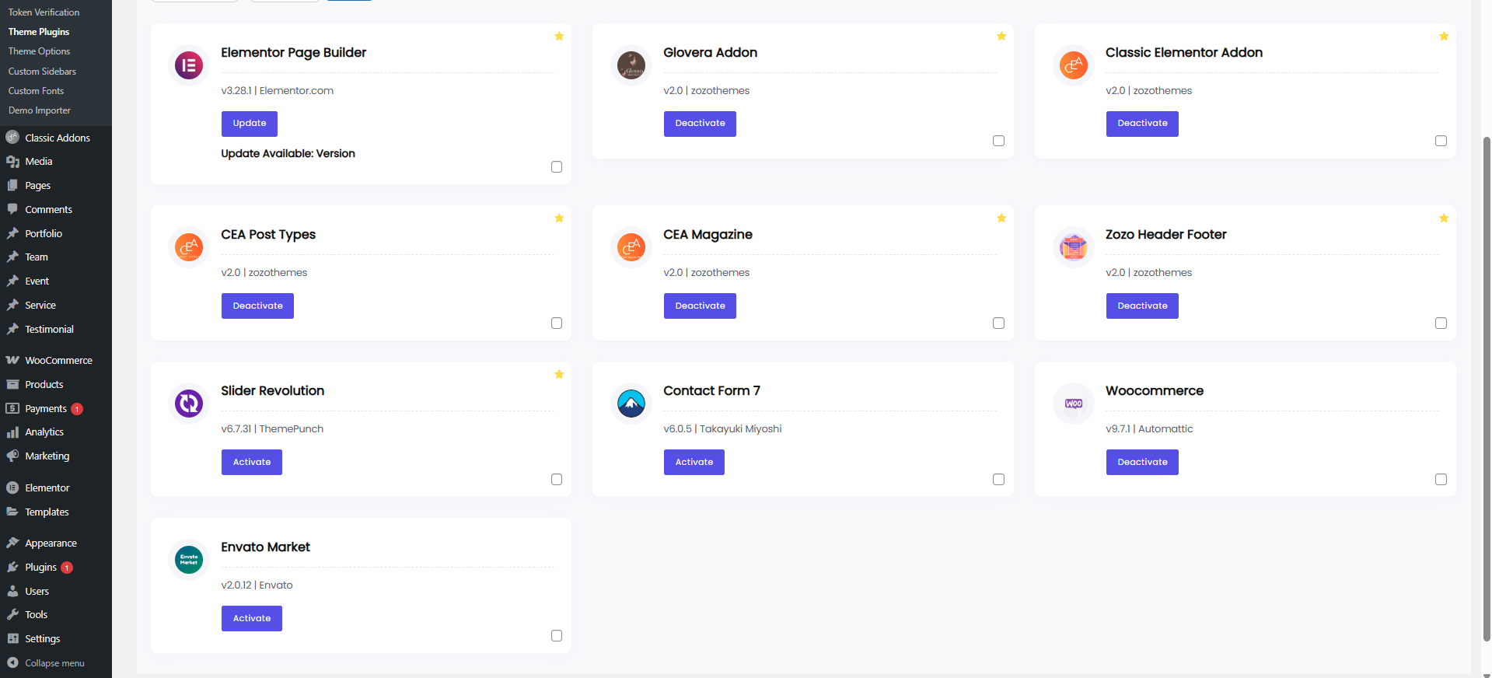
Task: Click the page vertical scrollbar
Action: pos(1487,389)
